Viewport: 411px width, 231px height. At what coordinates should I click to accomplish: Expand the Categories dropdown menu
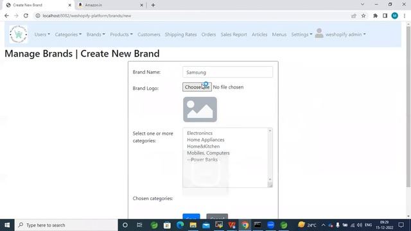[68, 34]
